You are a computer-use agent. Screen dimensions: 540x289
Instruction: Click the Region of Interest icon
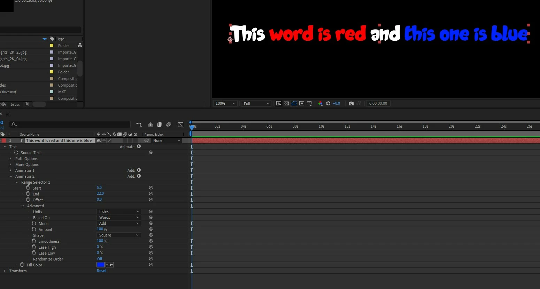(302, 103)
